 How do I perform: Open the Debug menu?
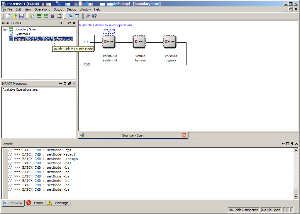click(x=71, y=9)
